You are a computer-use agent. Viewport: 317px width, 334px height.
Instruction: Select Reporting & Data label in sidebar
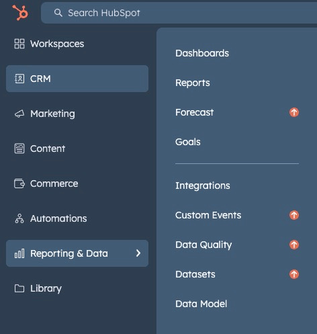point(69,253)
